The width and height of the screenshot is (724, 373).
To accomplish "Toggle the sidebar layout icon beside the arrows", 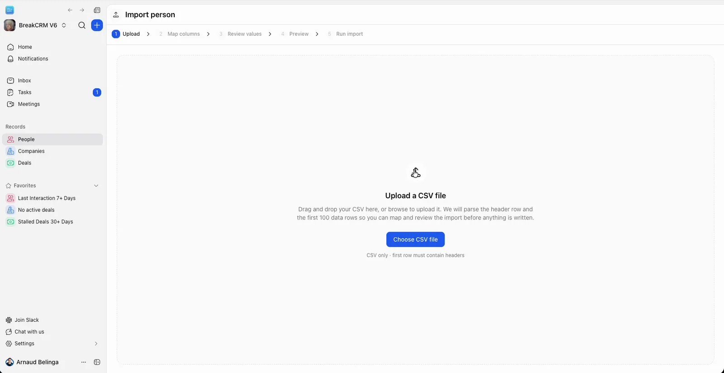I will pyautogui.click(x=97, y=10).
